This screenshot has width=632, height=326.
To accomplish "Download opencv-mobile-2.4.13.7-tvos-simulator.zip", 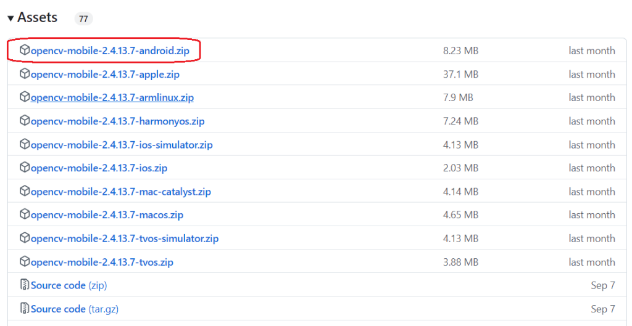I will [x=124, y=238].
